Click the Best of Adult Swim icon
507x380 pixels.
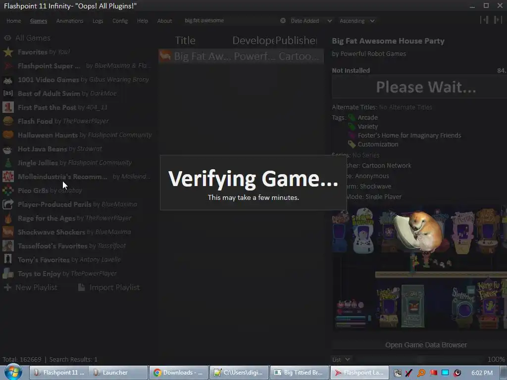tap(8, 94)
